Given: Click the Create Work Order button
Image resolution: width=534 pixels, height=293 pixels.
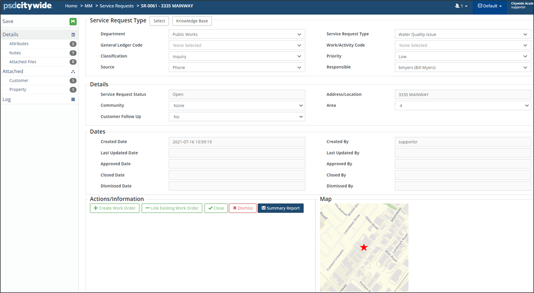Looking at the screenshot, I should point(114,208).
